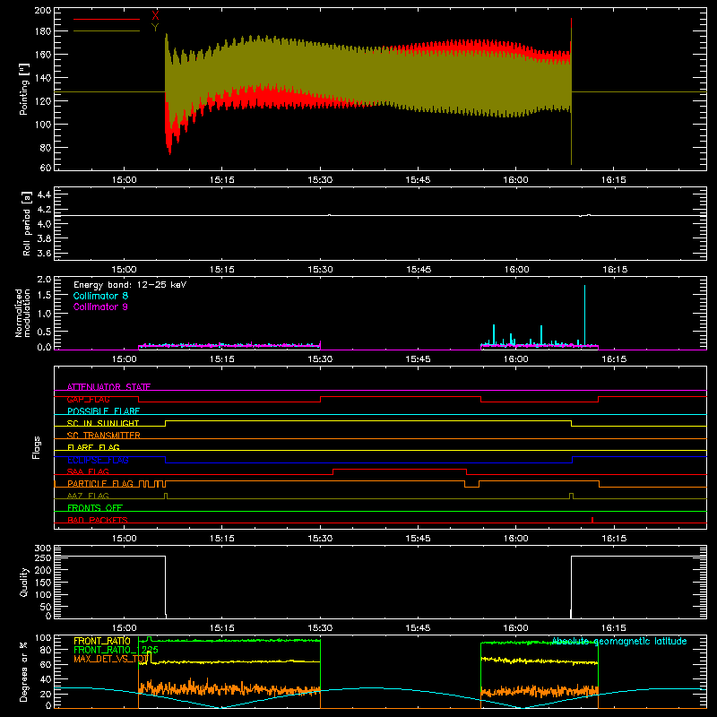The width and height of the screenshot is (717, 717).
Task: Click the 60 value on the Pointing axis
Action: 46,168
